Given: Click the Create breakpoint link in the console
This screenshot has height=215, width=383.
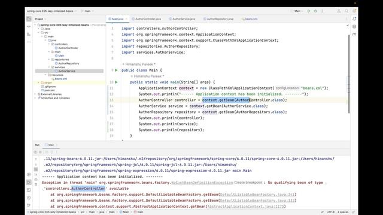Looking at the screenshot, I should click(248, 183).
